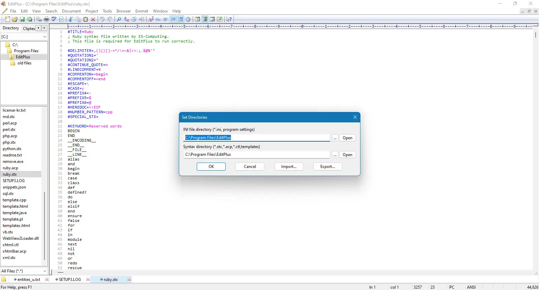Close the Set Directories dialog
The image size is (539, 290).
tap(355, 117)
